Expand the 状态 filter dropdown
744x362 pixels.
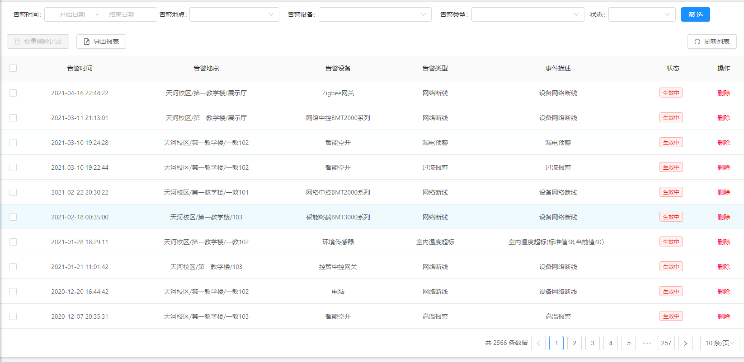click(642, 14)
